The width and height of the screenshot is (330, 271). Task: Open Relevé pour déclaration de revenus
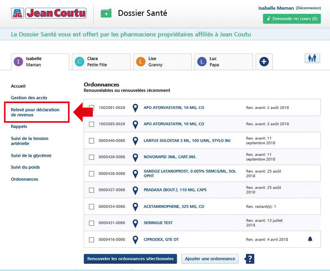(35, 112)
